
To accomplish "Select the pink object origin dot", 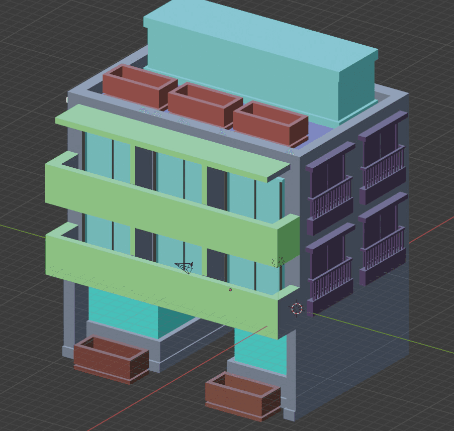I will pyautogui.click(x=230, y=289).
